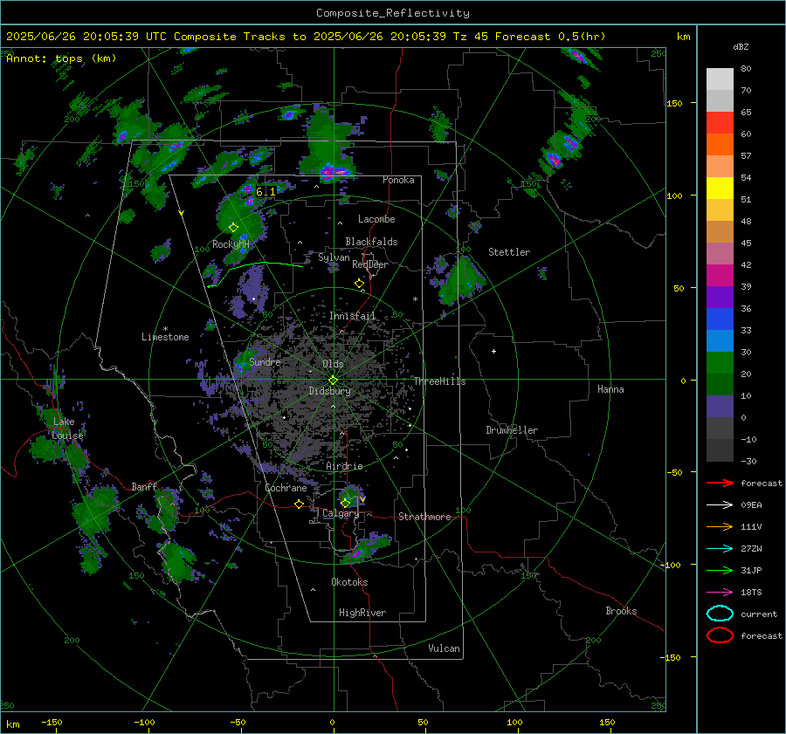Image resolution: width=786 pixels, height=734 pixels.
Task: Click the dBZ scale heading
Action: 741,46
